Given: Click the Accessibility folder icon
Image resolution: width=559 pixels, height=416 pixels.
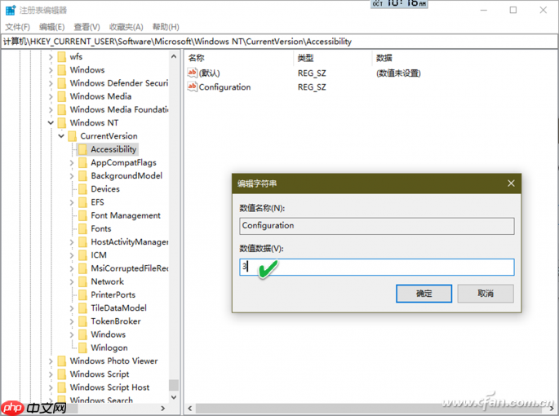Looking at the screenshot, I should pos(82,149).
